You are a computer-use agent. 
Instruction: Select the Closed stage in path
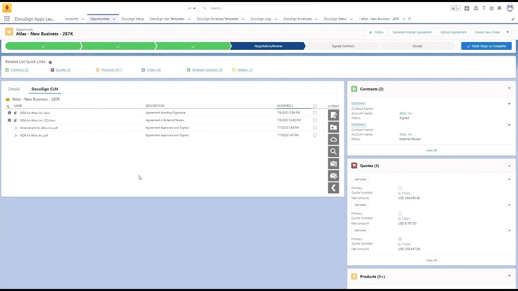click(x=417, y=46)
